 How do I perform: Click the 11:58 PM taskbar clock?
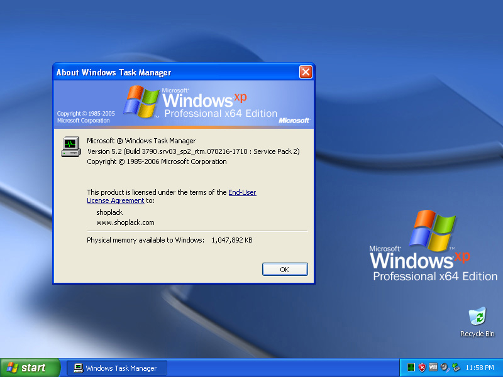pos(480,368)
